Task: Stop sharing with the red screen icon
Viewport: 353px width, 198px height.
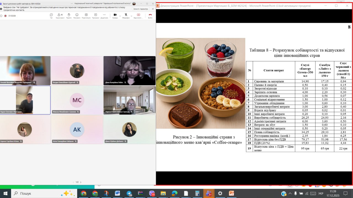Action: point(138,15)
